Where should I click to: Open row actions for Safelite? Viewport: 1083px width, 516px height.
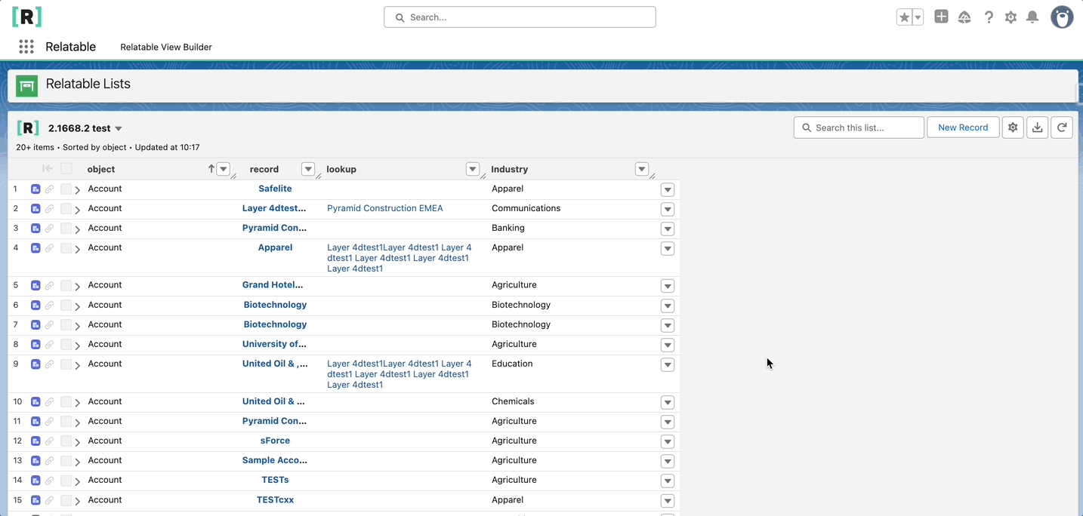coord(668,189)
